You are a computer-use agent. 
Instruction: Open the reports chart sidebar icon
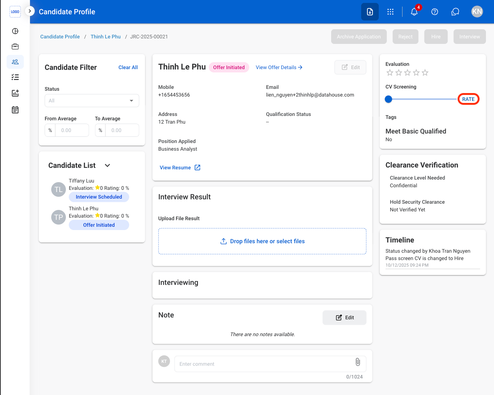click(x=15, y=93)
